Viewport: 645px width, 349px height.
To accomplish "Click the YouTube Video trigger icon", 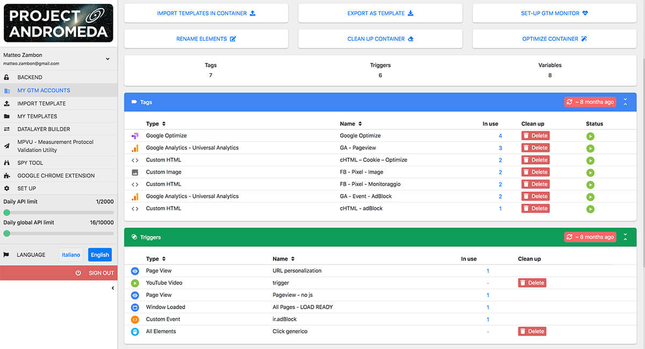I will pos(135,283).
